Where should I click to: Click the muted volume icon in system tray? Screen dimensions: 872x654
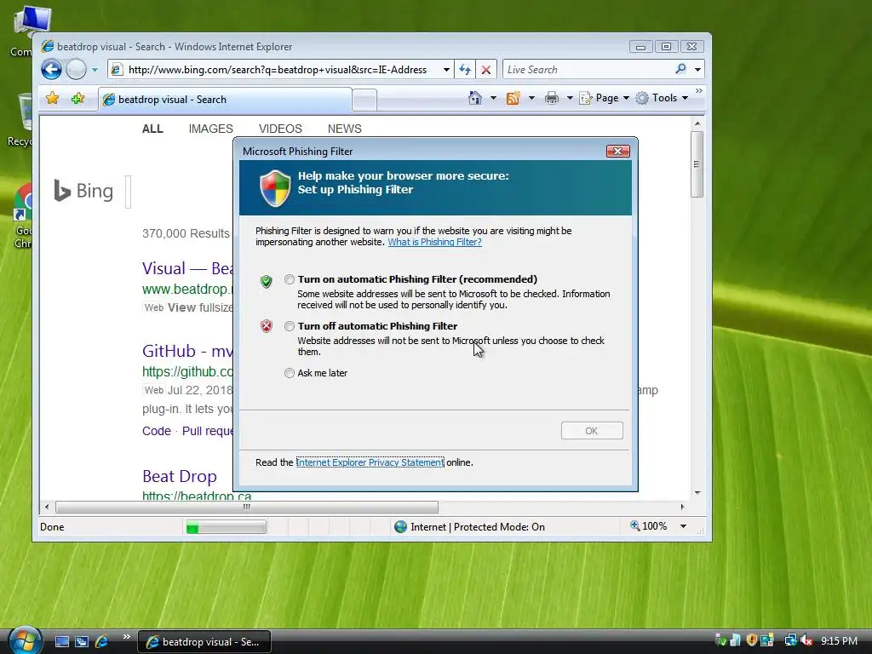coord(806,640)
